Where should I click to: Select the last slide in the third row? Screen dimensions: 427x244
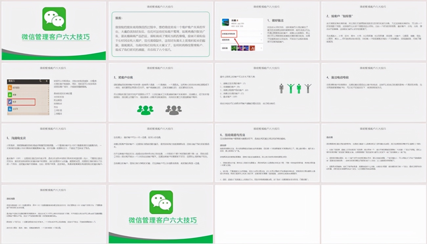(373, 153)
